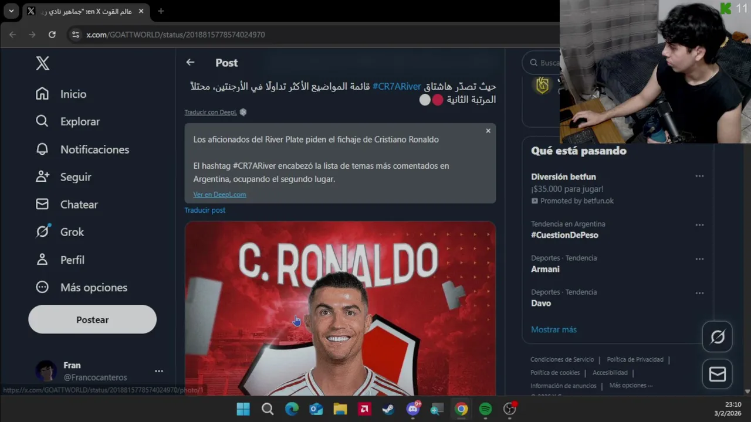The height and width of the screenshot is (422, 751).
Task: Open options for Davo trend
Action: [699, 293]
